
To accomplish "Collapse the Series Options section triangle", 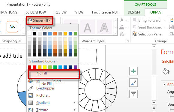I will (x=164, y=85).
